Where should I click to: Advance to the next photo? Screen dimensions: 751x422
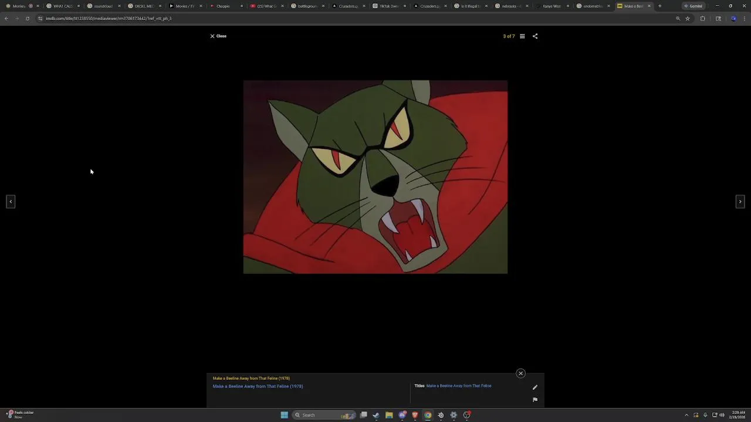740,202
